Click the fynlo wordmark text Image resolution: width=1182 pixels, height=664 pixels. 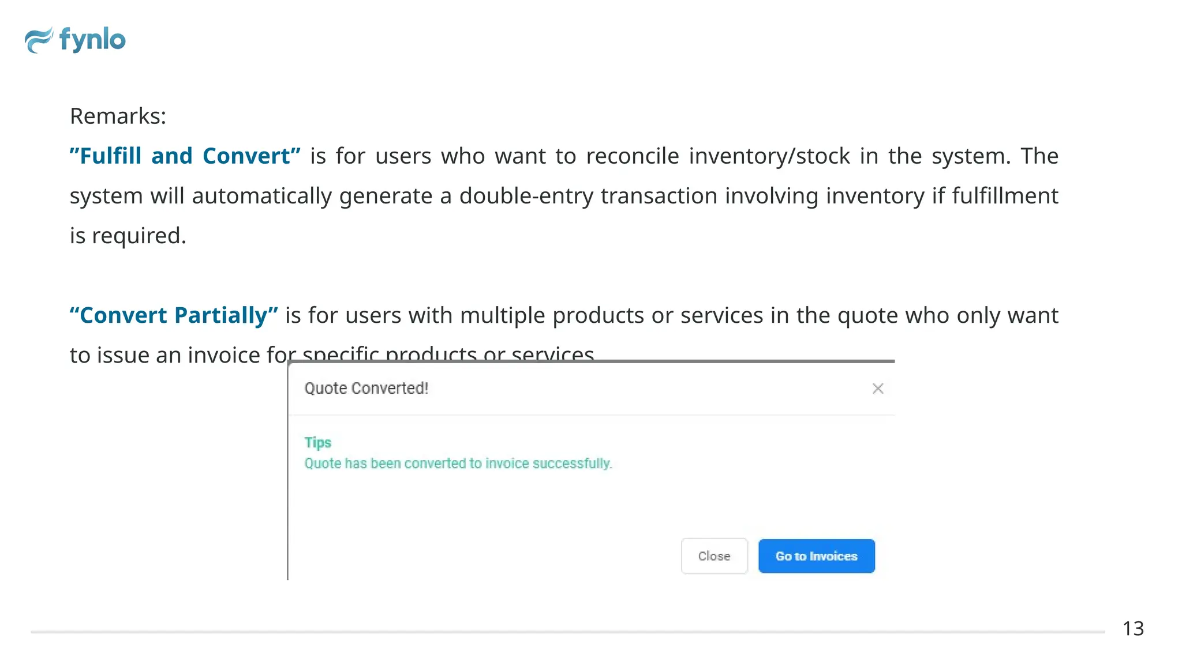coord(92,40)
